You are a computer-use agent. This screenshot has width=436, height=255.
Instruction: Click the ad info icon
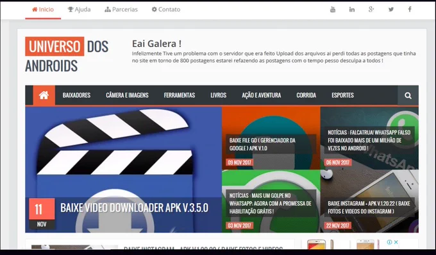[390, 242]
